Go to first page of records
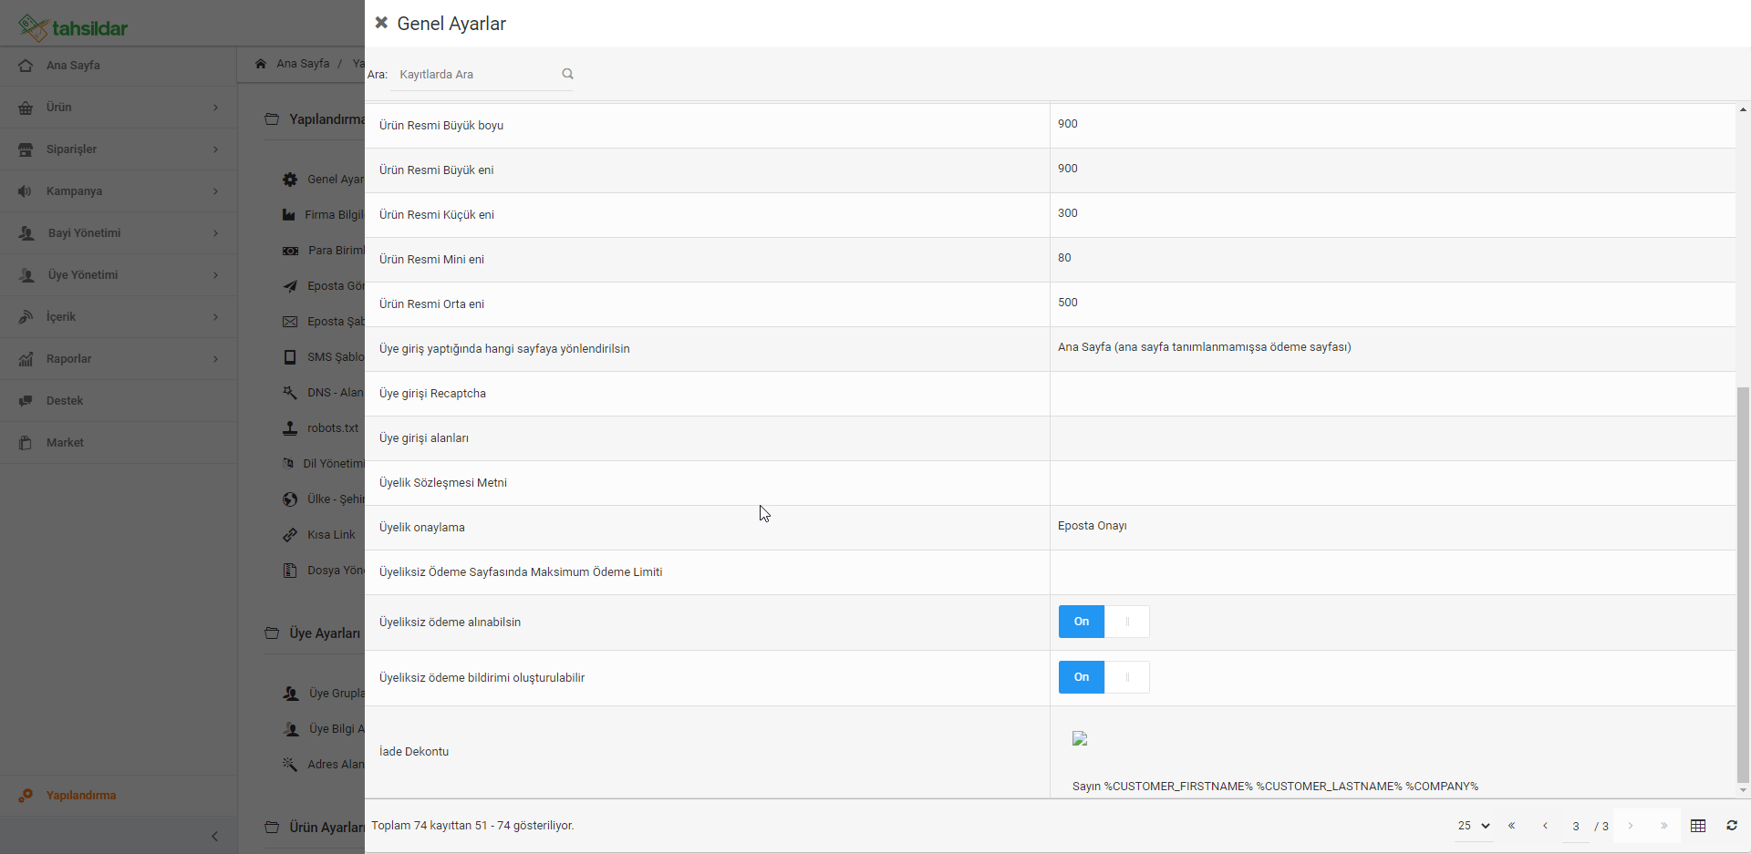The height and width of the screenshot is (854, 1751). (x=1511, y=826)
